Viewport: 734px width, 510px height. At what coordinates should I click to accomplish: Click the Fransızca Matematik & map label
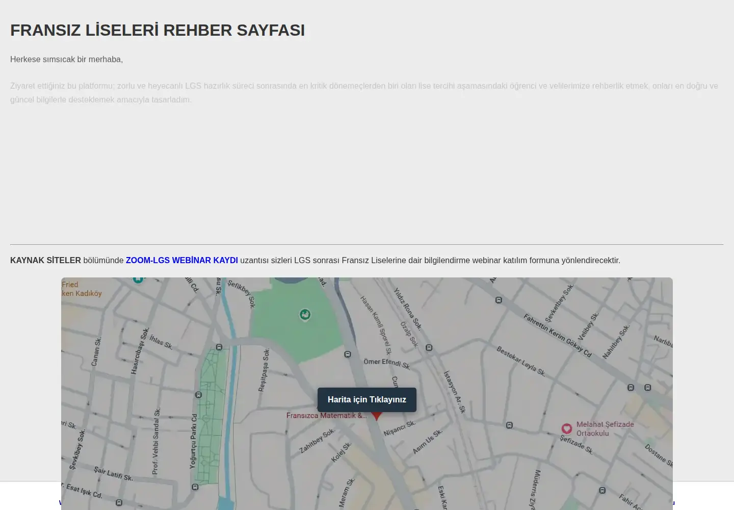tap(326, 416)
